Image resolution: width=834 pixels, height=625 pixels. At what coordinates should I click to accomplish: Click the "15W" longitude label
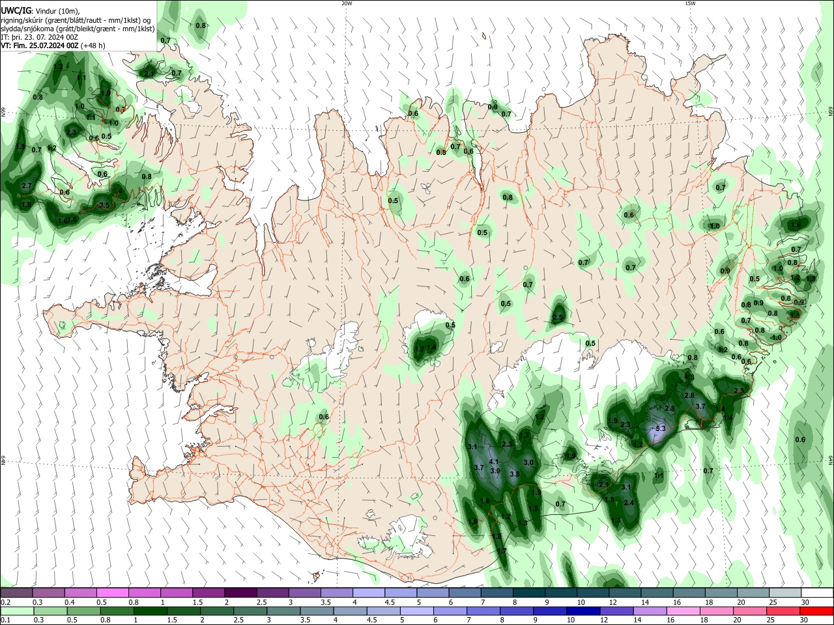coord(690,3)
